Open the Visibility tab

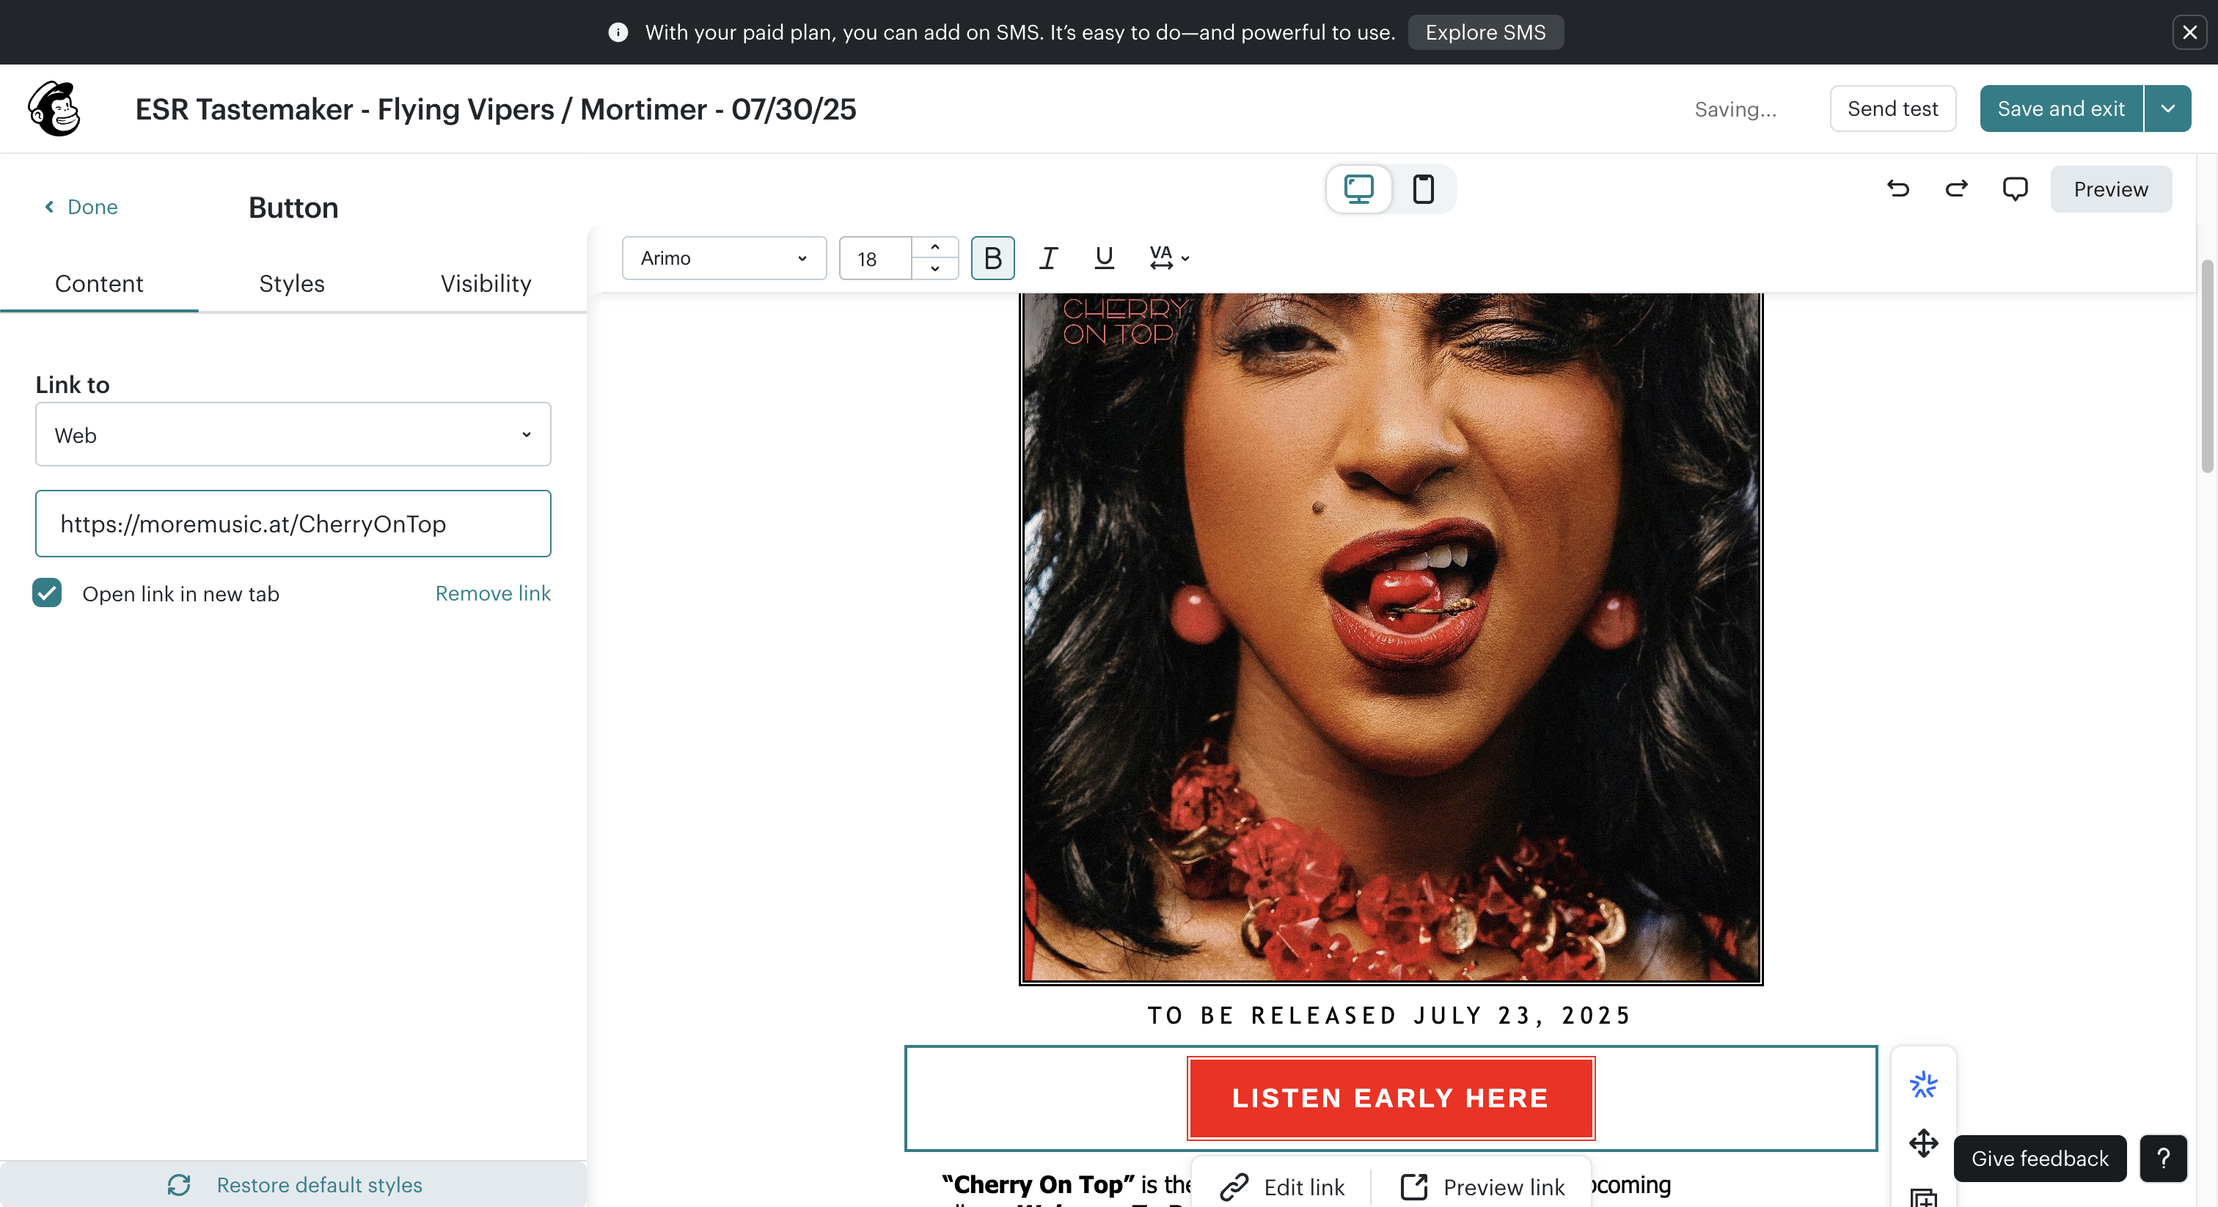coord(486,283)
